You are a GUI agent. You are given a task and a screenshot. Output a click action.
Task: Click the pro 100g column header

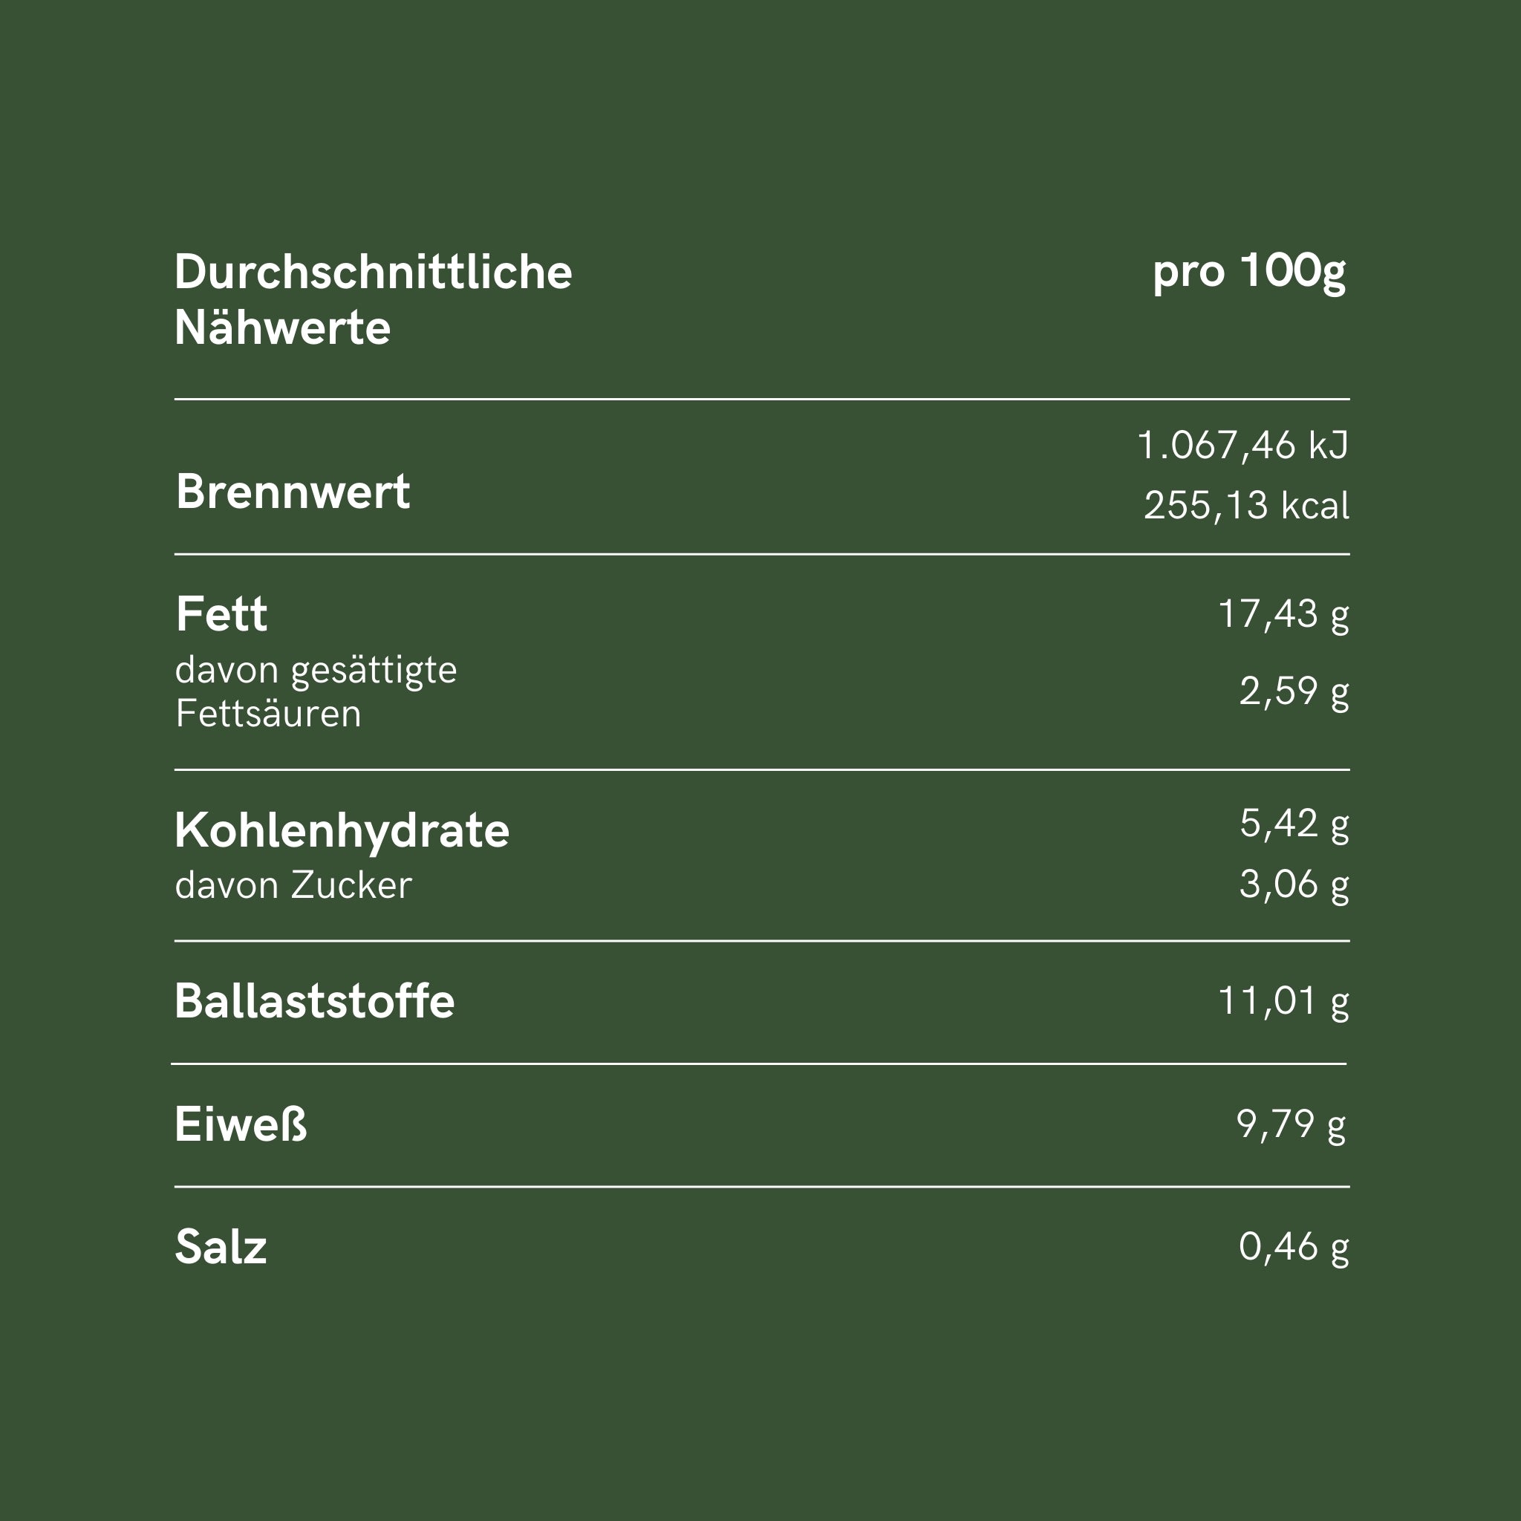point(1248,272)
